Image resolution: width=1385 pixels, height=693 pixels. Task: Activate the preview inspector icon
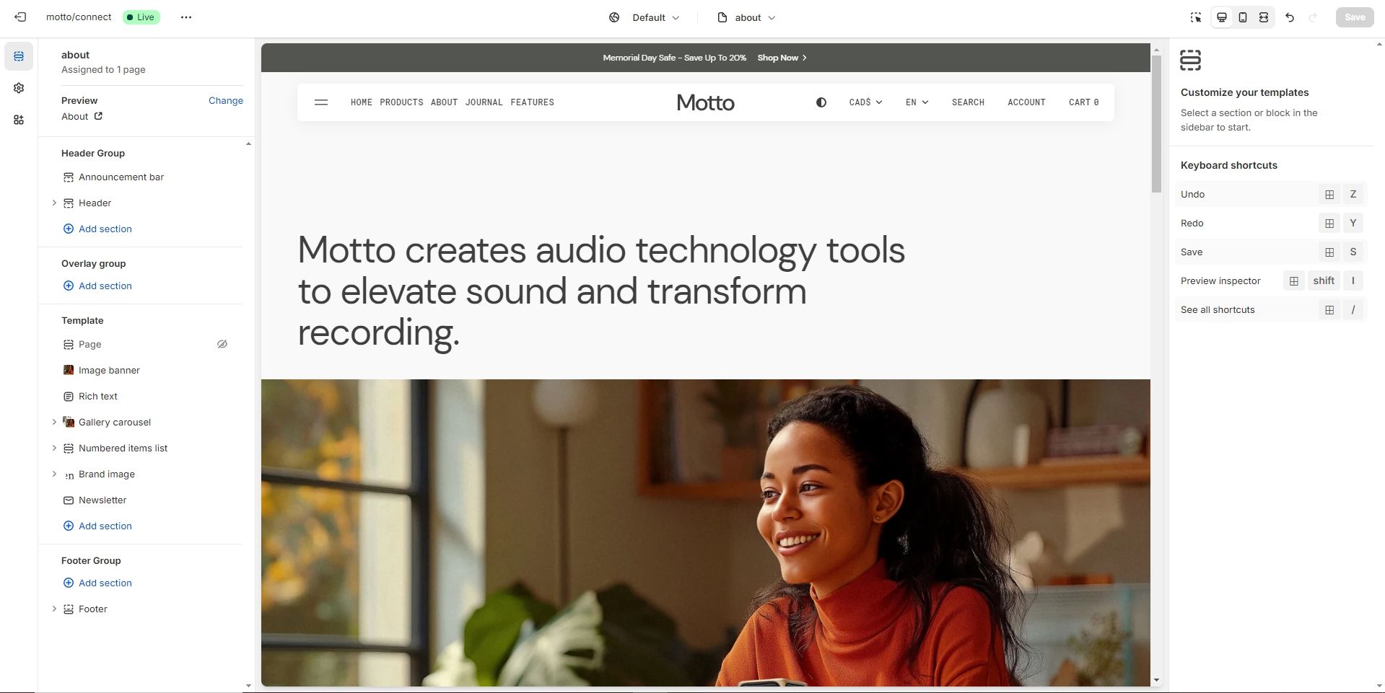(x=1196, y=17)
